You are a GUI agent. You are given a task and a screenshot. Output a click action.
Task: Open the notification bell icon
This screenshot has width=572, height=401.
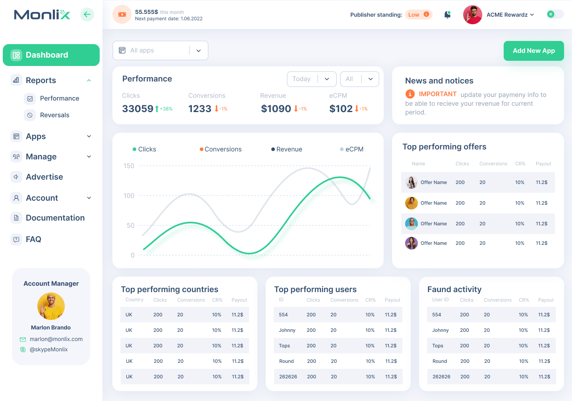click(447, 15)
